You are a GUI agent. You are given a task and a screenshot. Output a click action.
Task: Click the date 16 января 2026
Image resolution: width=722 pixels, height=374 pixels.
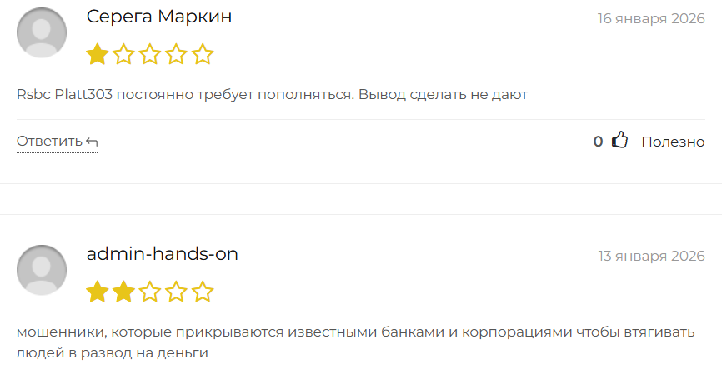coord(651,18)
